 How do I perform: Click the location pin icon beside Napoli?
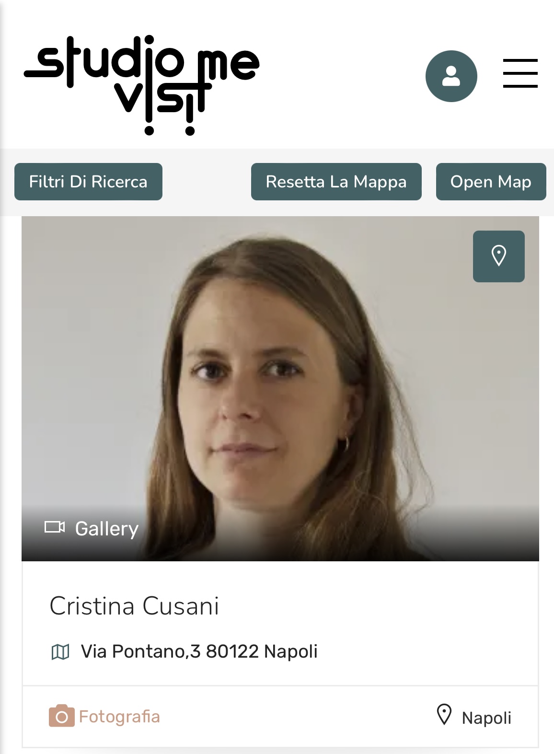pyautogui.click(x=444, y=715)
